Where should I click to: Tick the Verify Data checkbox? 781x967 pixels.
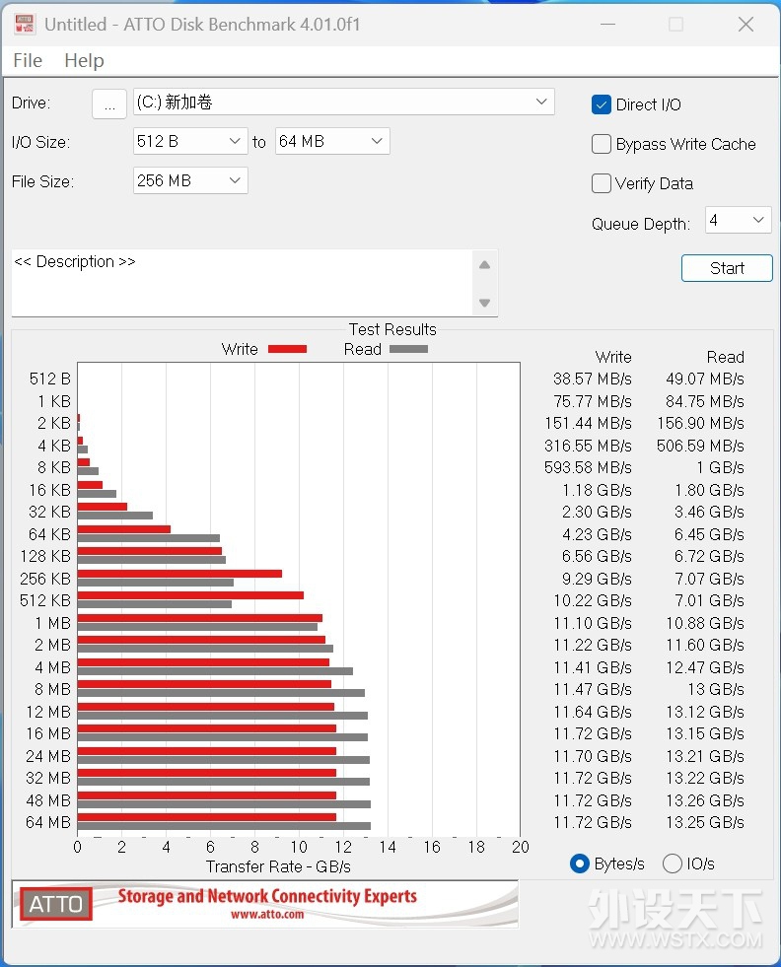point(602,183)
